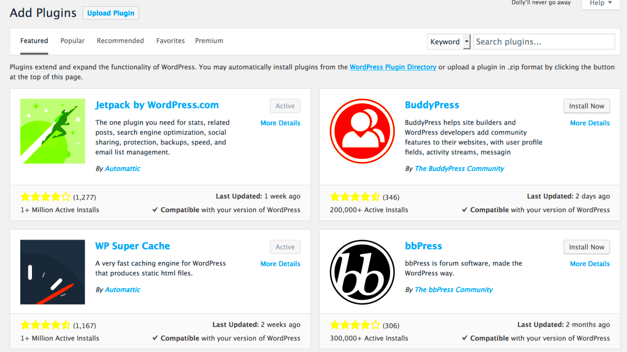Click the Compatible checkmark in Jetpack card

coord(155,210)
